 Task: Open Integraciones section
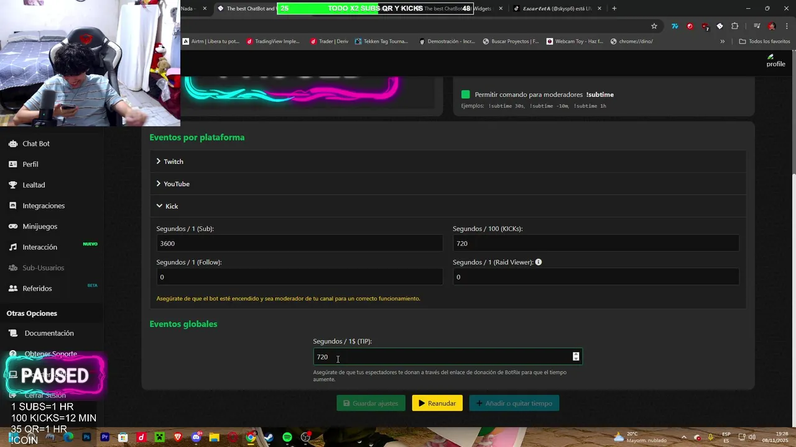pyautogui.click(x=44, y=205)
